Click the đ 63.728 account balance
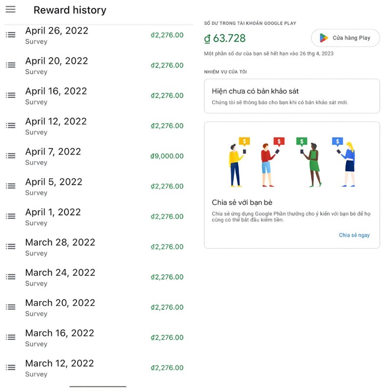This screenshot has height=391, width=391. click(x=224, y=38)
